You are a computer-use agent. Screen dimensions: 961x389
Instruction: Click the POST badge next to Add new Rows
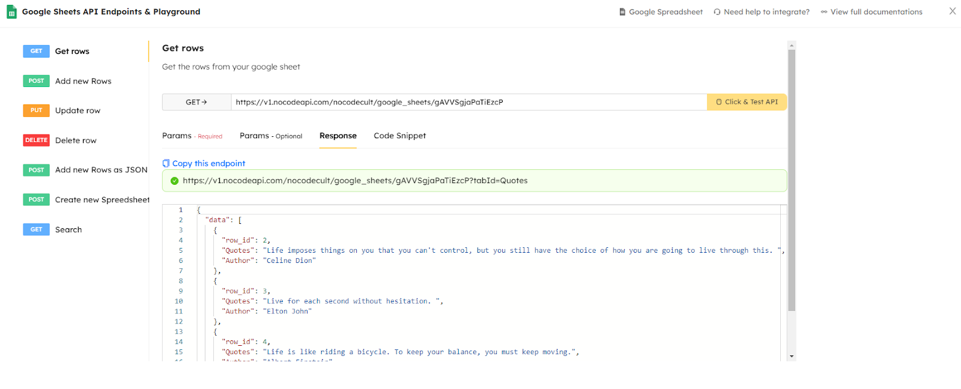pos(36,81)
